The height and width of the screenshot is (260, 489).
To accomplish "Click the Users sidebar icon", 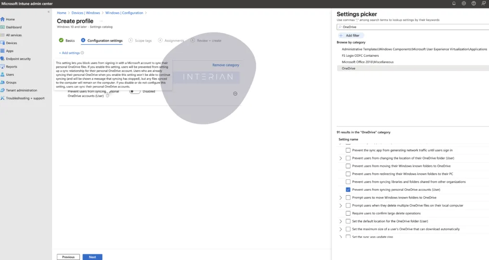I will [2, 74].
